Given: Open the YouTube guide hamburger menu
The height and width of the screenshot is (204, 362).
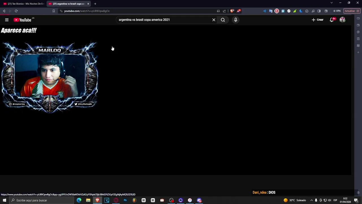Looking at the screenshot, I should point(7,20).
